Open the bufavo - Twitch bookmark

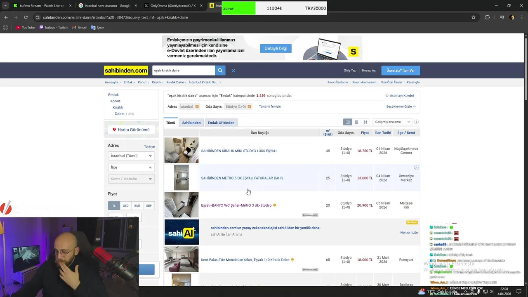[x=54, y=28]
